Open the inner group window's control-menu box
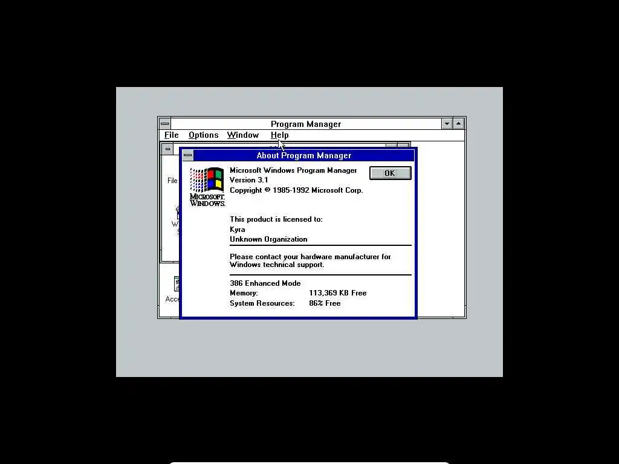The height and width of the screenshot is (464, 619). [x=168, y=149]
